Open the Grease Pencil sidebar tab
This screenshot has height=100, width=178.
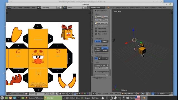[92, 51]
